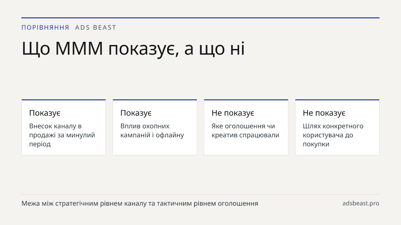The image size is (401, 225).
Task: Click 'Не показує' title above 'Яке оголошення'
Action: 233,113
